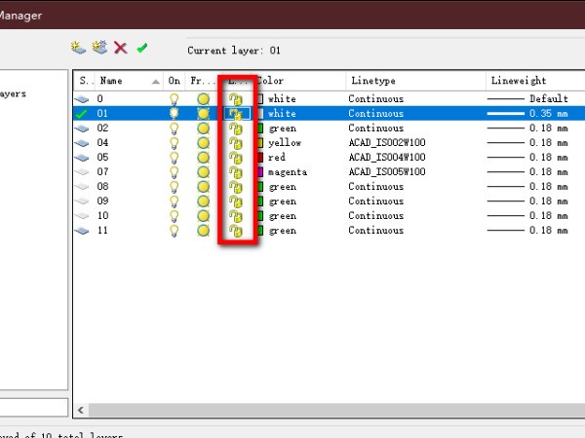This screenshot has height=438, width=585.
Task: Click the green check Set Current icon
Action: coord(142,47)
